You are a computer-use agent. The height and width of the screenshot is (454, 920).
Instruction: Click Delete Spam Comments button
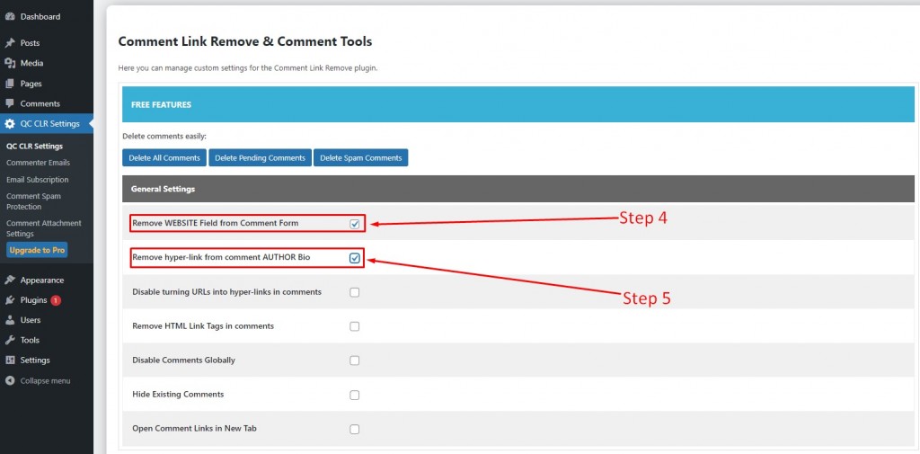coord(361,158)
